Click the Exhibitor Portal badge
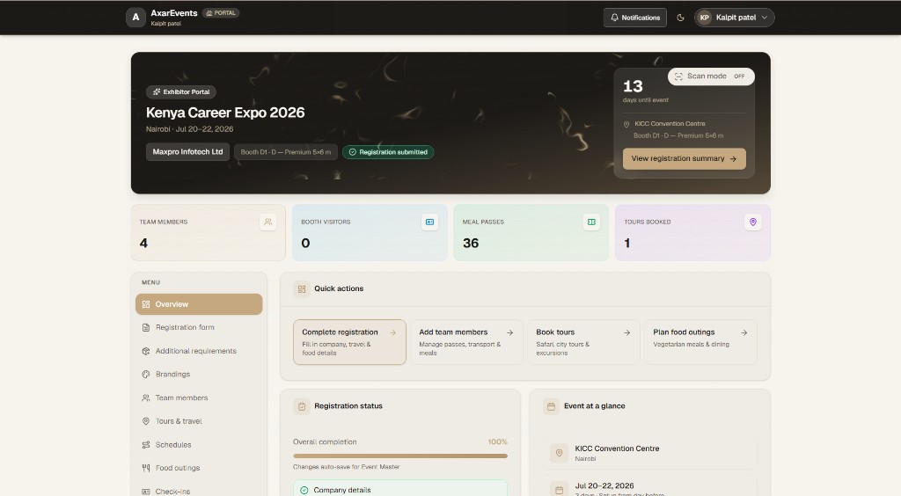This screenshot has width=901, height=496. (x=181, y=91)
